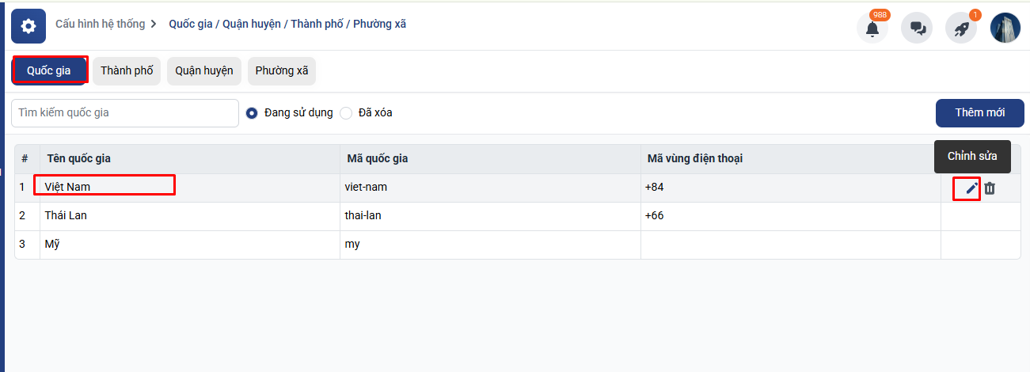Click the settings gear icon
1030x372 pixels.
[x=29, y=26]
